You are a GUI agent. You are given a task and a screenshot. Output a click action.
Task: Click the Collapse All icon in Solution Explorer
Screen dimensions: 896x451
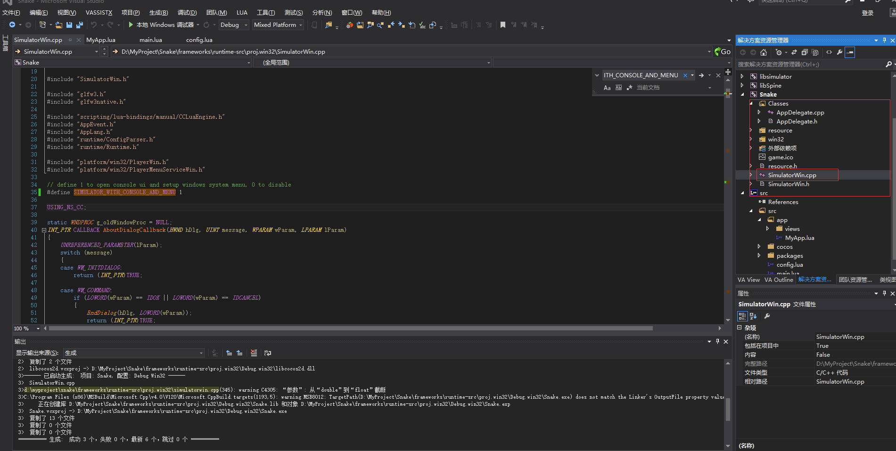pyautogui.click(x=805, y=52)
